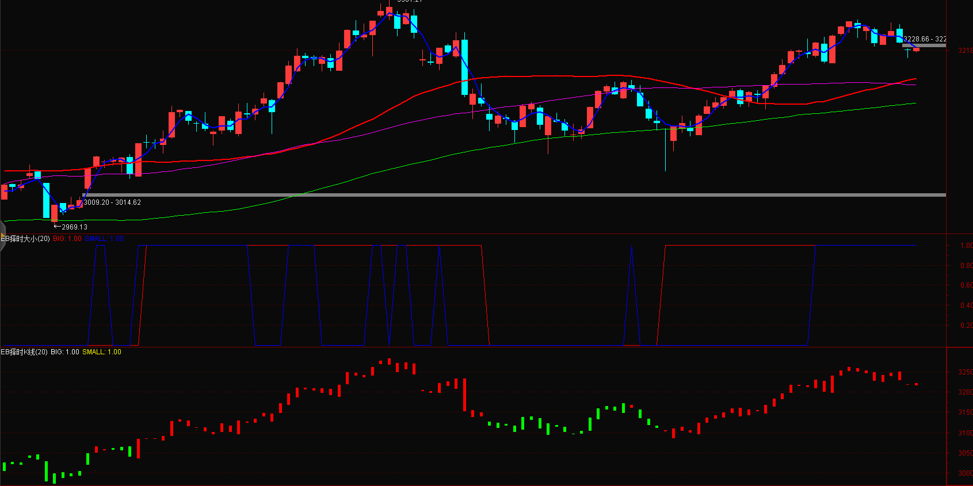The height and width of the screenshot is (486, 973).
Task: Click the 2969.13 low price annotation
Action: pos(74,227)
